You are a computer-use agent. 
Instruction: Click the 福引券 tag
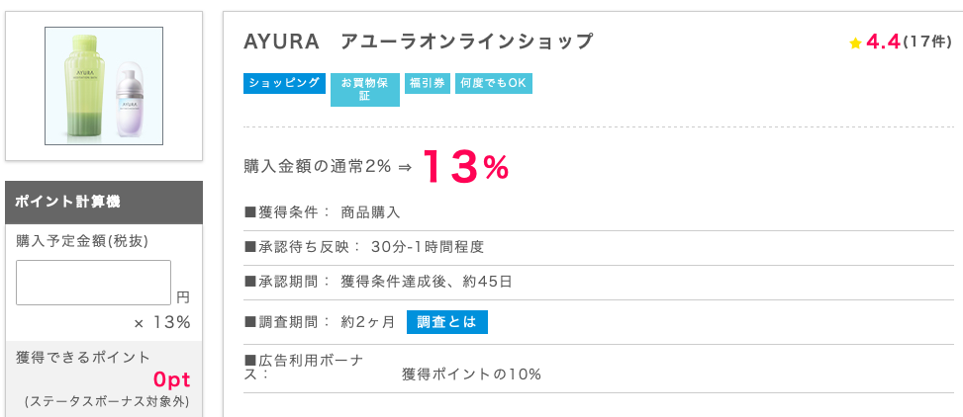click(x=428, y=84)
